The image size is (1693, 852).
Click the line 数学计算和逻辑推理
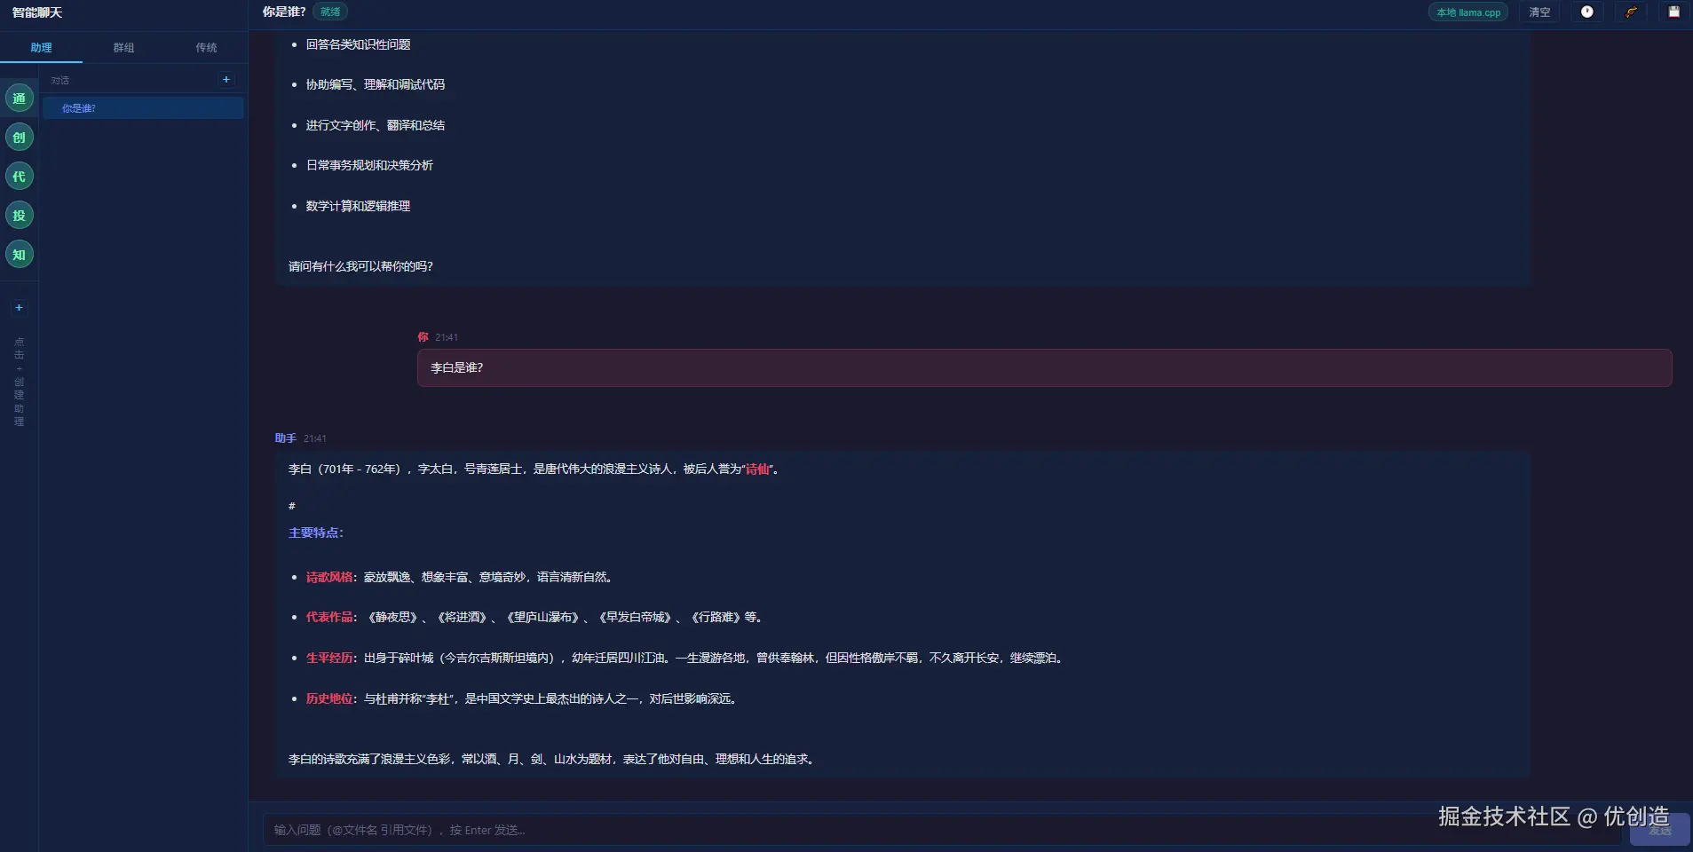[358, 206]
